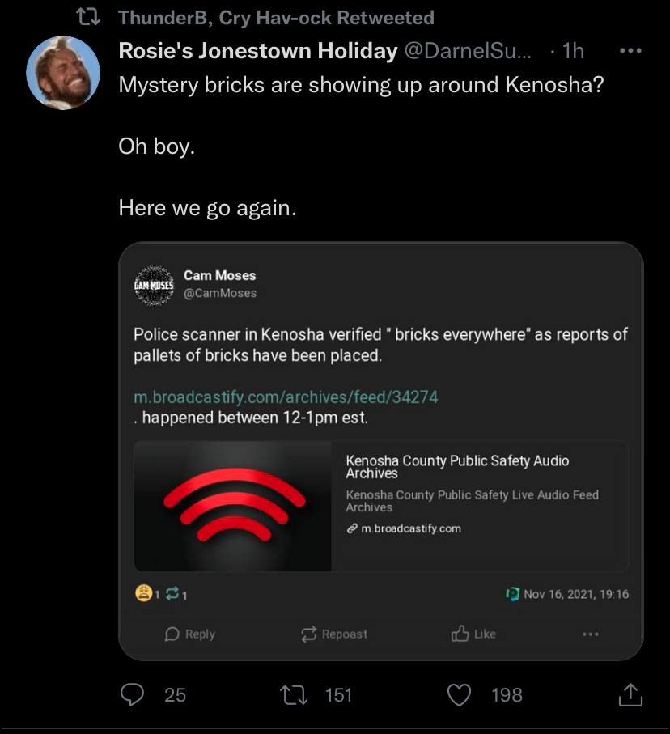This screenshot has height=734, width=670.
Task: Tap the share upload icon
Action: [630, 694]
